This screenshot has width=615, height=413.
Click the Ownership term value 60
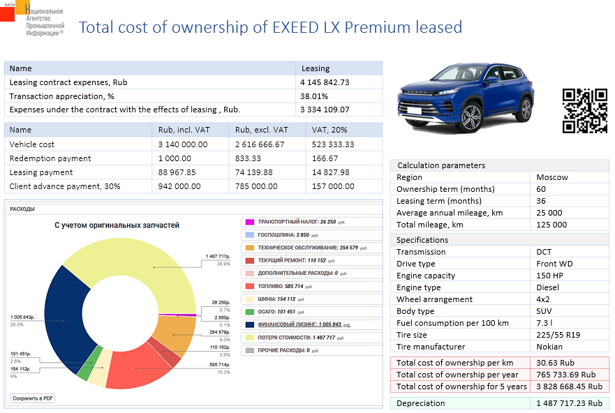541,189
